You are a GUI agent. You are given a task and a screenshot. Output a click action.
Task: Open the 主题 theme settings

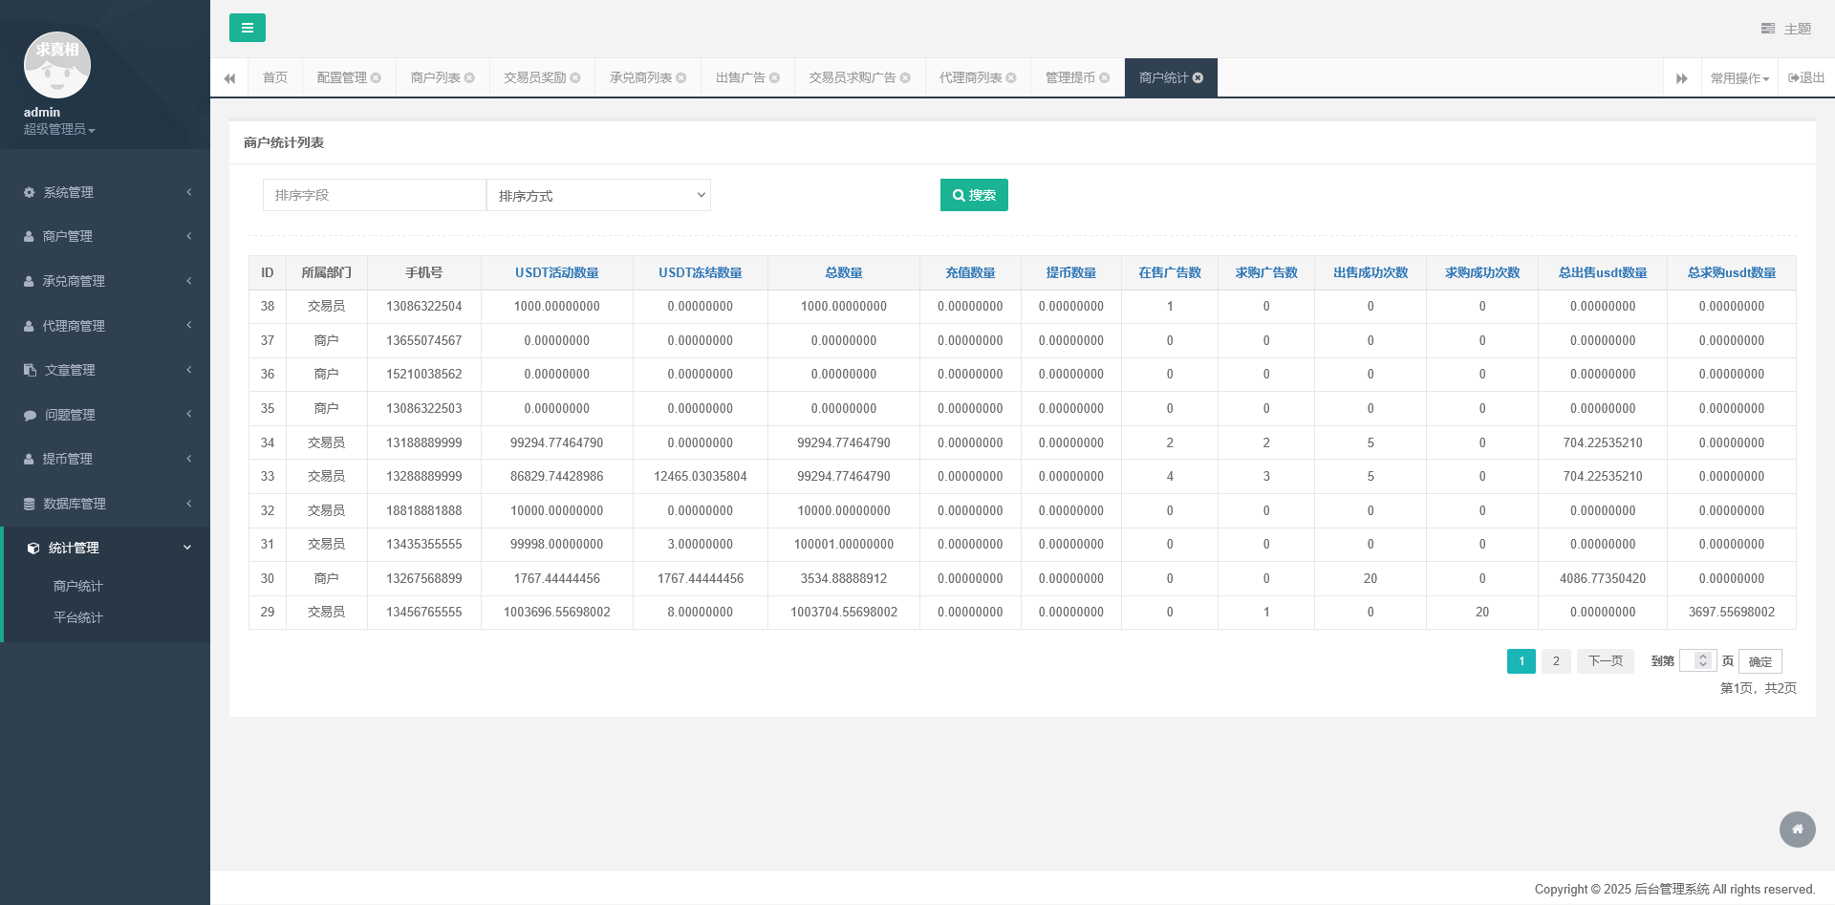pos(1786,29)
